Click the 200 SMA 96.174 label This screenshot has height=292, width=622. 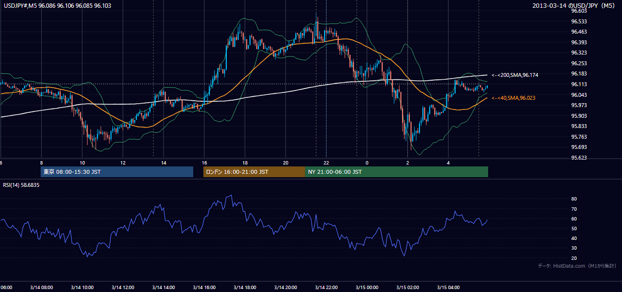click(515, 75)
